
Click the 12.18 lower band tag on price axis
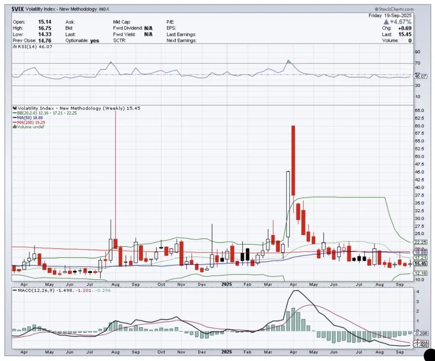point(420,273)
